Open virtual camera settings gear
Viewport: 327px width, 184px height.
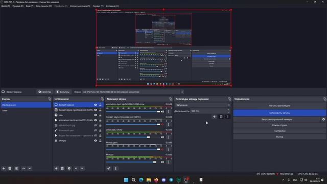(323, 119)
